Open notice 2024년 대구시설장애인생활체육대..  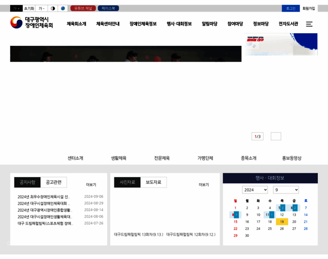[x=45, y=217]
